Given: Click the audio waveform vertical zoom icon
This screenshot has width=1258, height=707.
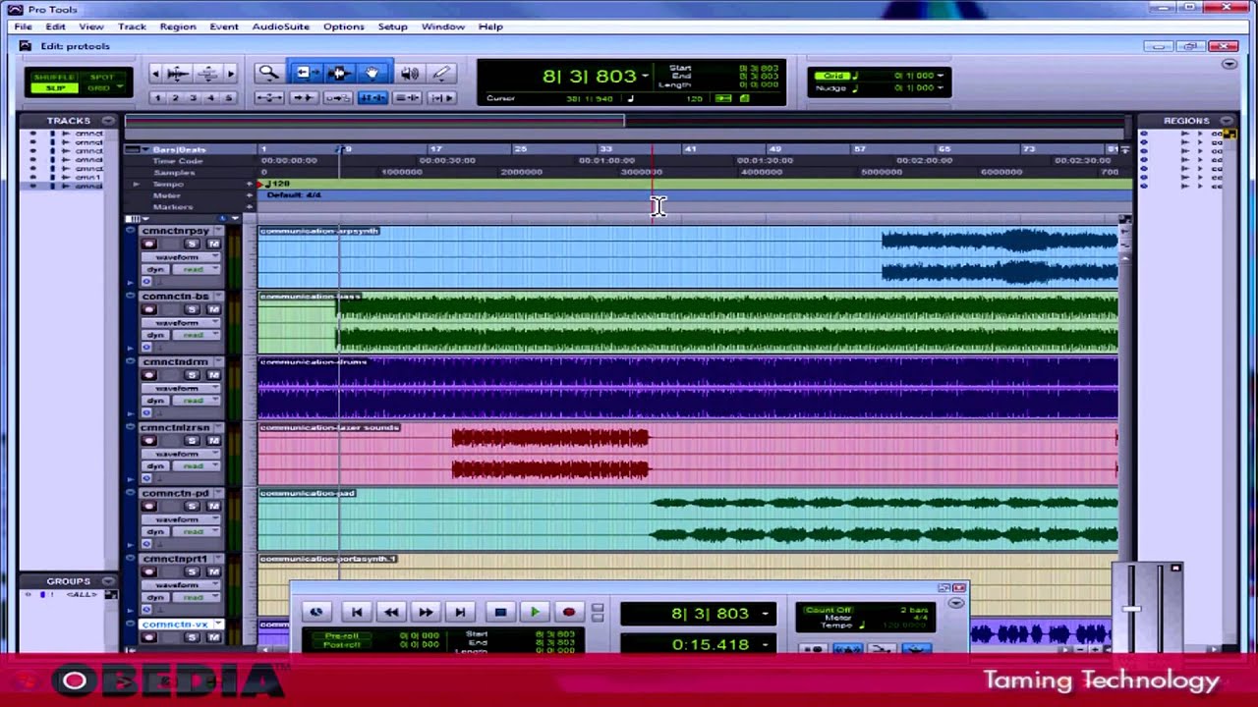Looking at the screenshot, I should pos(179,73).
